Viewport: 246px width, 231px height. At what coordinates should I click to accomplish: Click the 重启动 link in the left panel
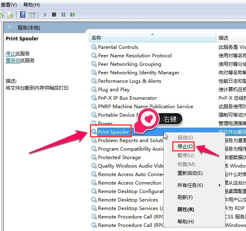(13, 61)
